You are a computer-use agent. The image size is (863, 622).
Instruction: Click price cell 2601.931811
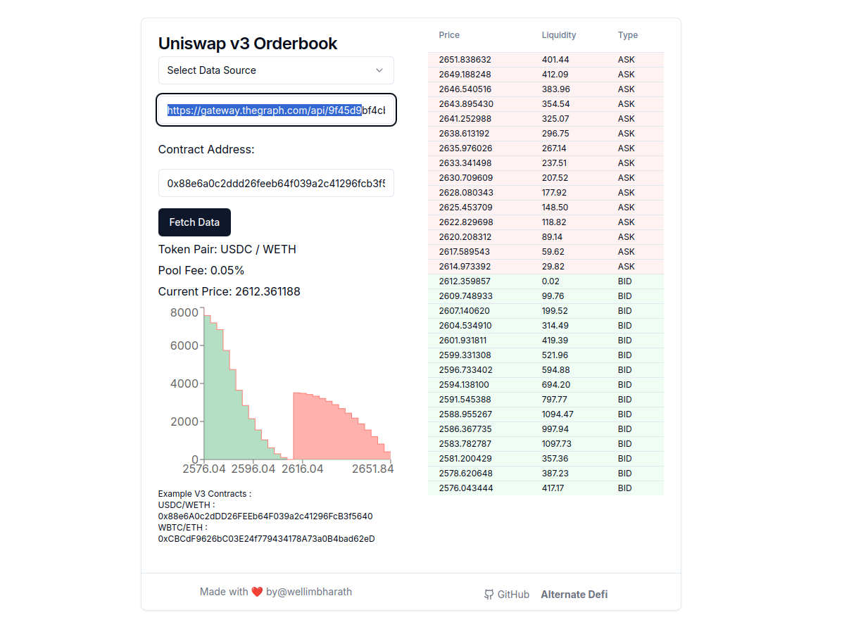pyautogui.click(x=463, y=341)
